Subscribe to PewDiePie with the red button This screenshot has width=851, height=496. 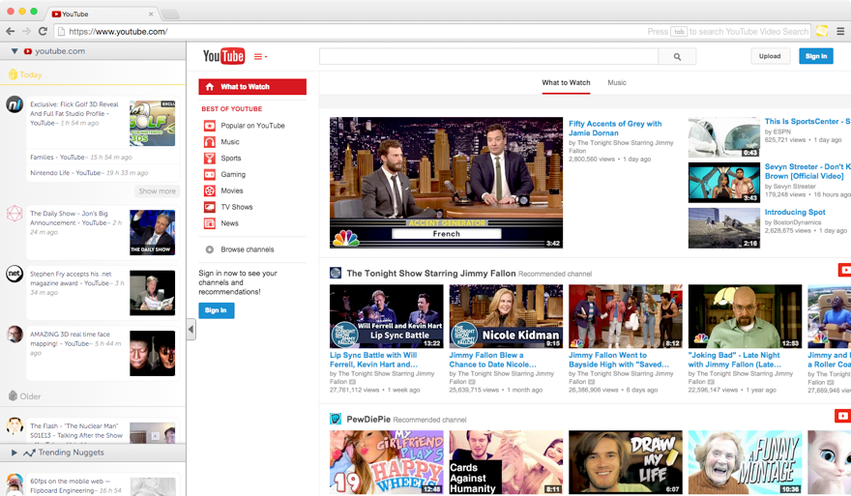843,416
